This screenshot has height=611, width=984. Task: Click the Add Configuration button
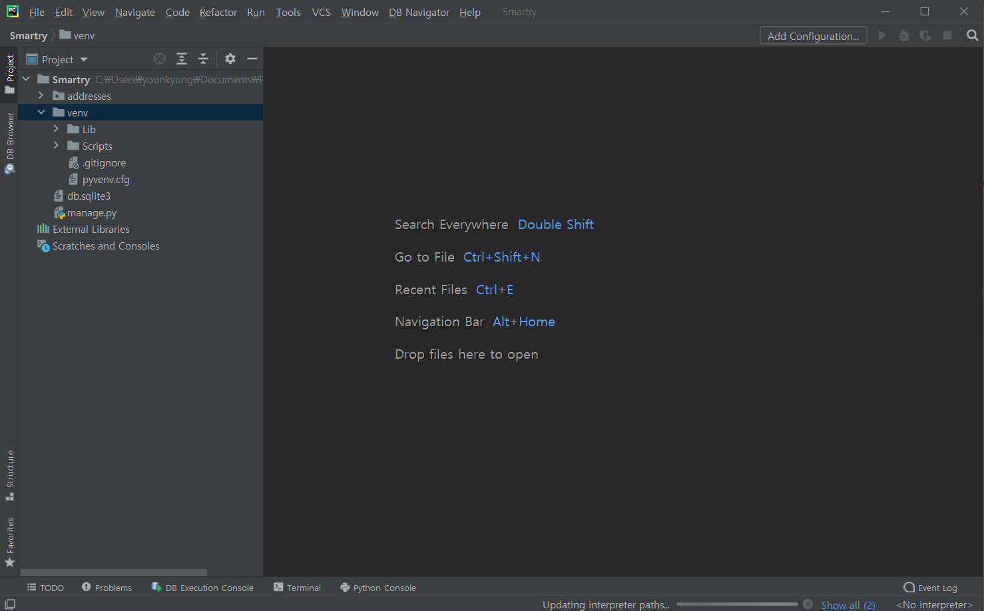pos(813,35)
